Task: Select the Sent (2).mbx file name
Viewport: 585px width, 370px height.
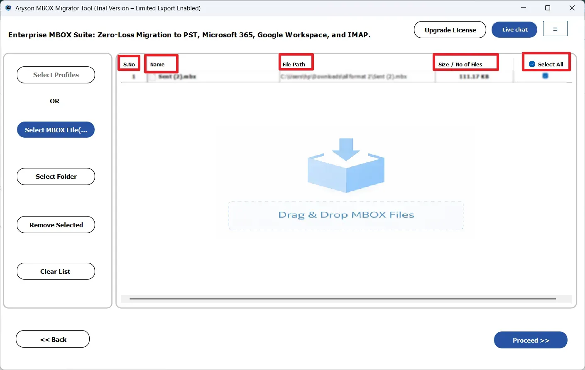Action: pyautogui.click(x=177, y=77)
